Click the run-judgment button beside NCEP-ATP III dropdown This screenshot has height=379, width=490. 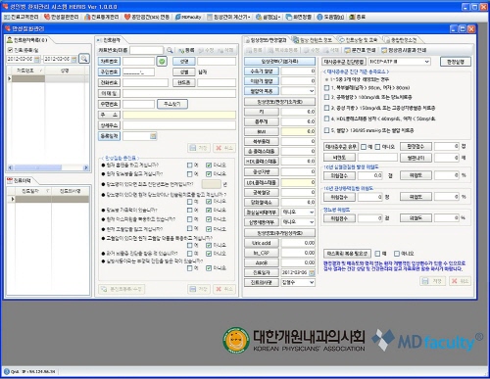coord(456,62)
